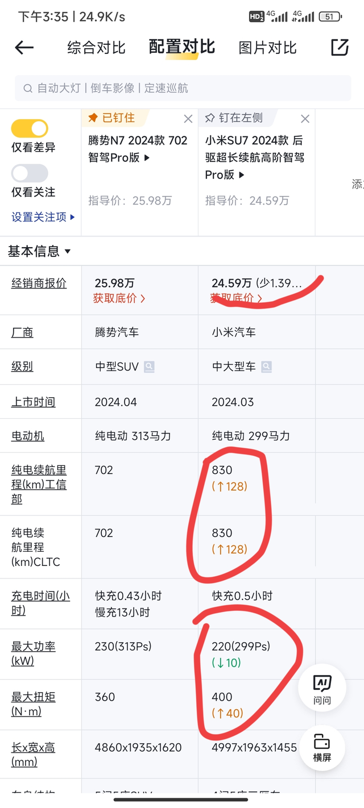Pin 小米SU7 column to the left
364x808 pixels.
click(x=234, y=118)
